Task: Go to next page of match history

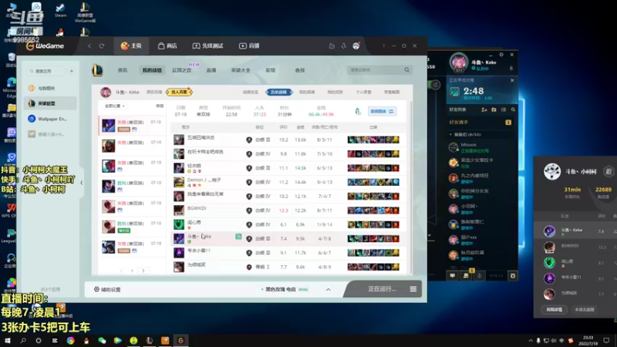Action: (x=143, y=271)
